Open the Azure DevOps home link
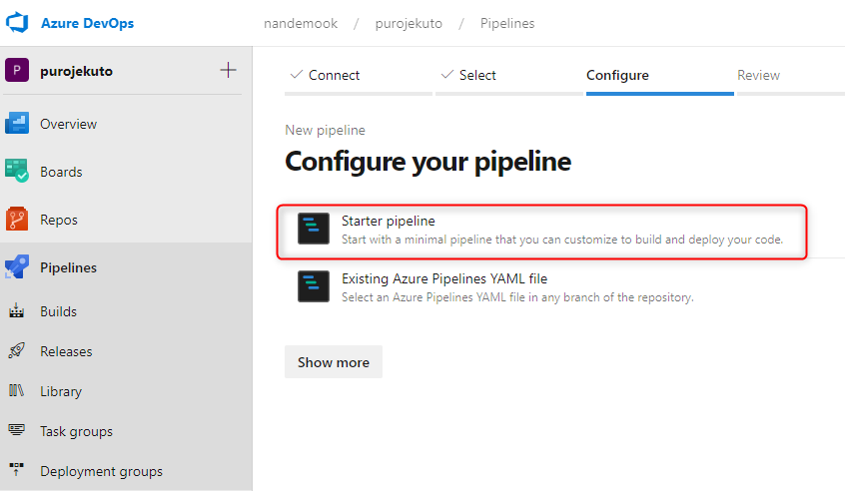This screenshot has width=845, height=491. click(x=87, y=23)
